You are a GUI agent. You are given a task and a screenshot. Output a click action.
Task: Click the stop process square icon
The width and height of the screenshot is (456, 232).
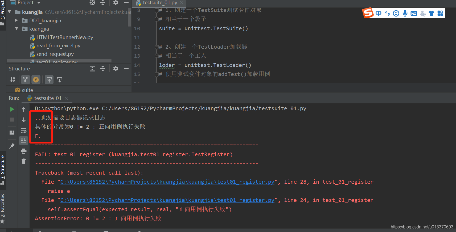coord(12,120)
